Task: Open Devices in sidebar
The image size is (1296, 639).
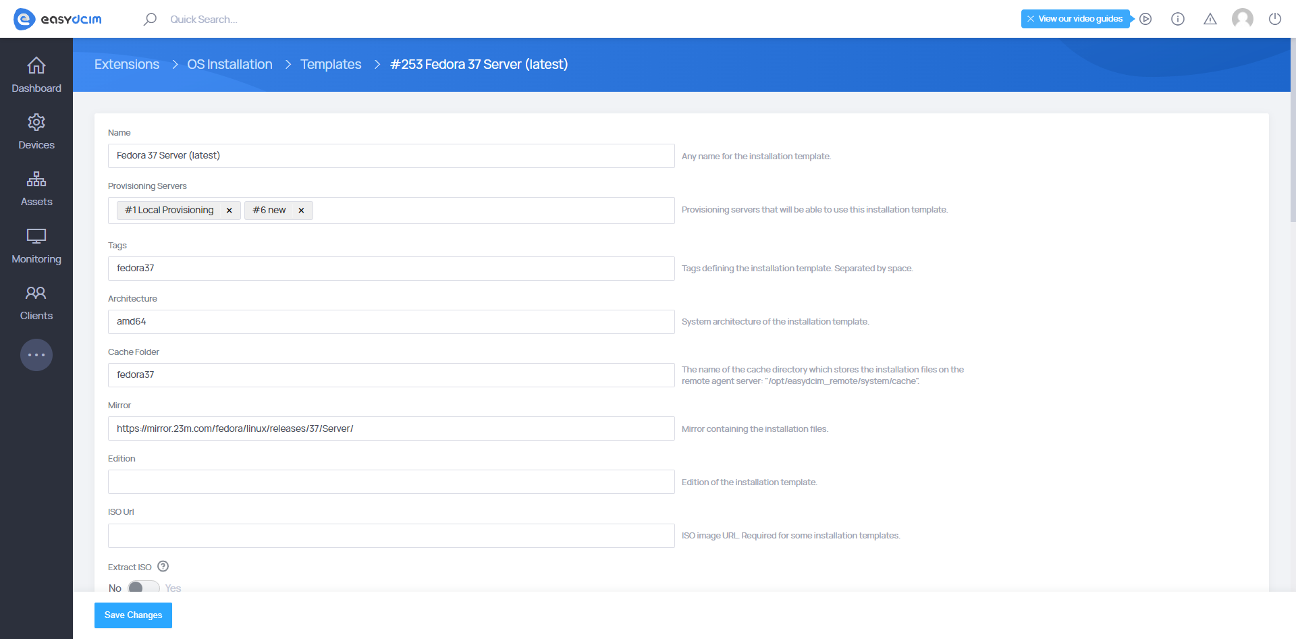Action: point(36,132)
